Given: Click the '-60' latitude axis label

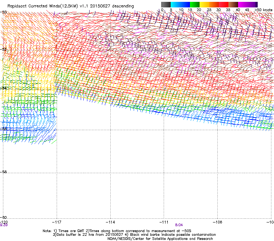Looking at the screenshot, I should 3,217.
